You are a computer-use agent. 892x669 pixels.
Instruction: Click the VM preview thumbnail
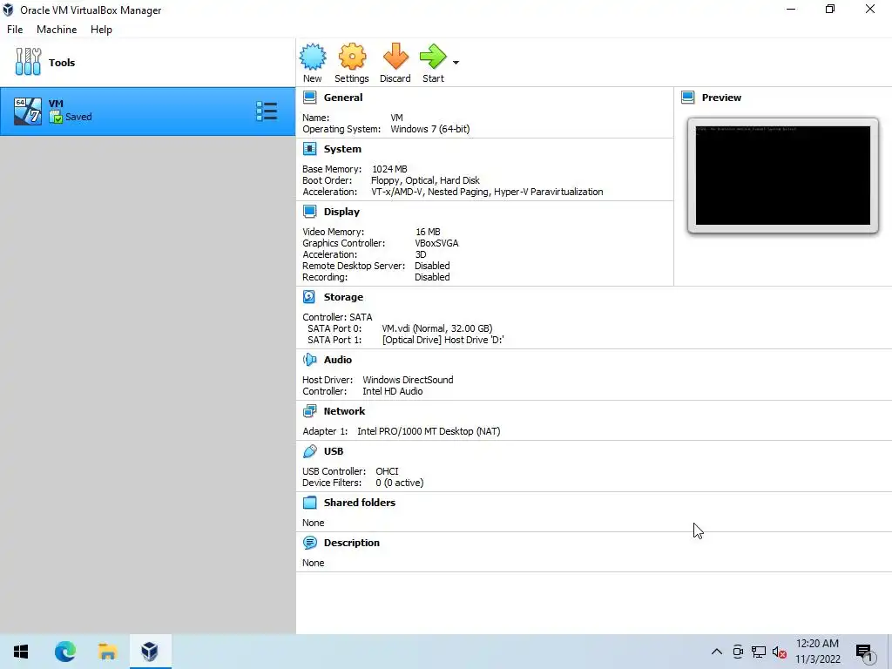click(x=783, y=175)
